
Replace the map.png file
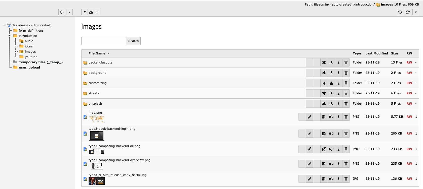(324, 117)
